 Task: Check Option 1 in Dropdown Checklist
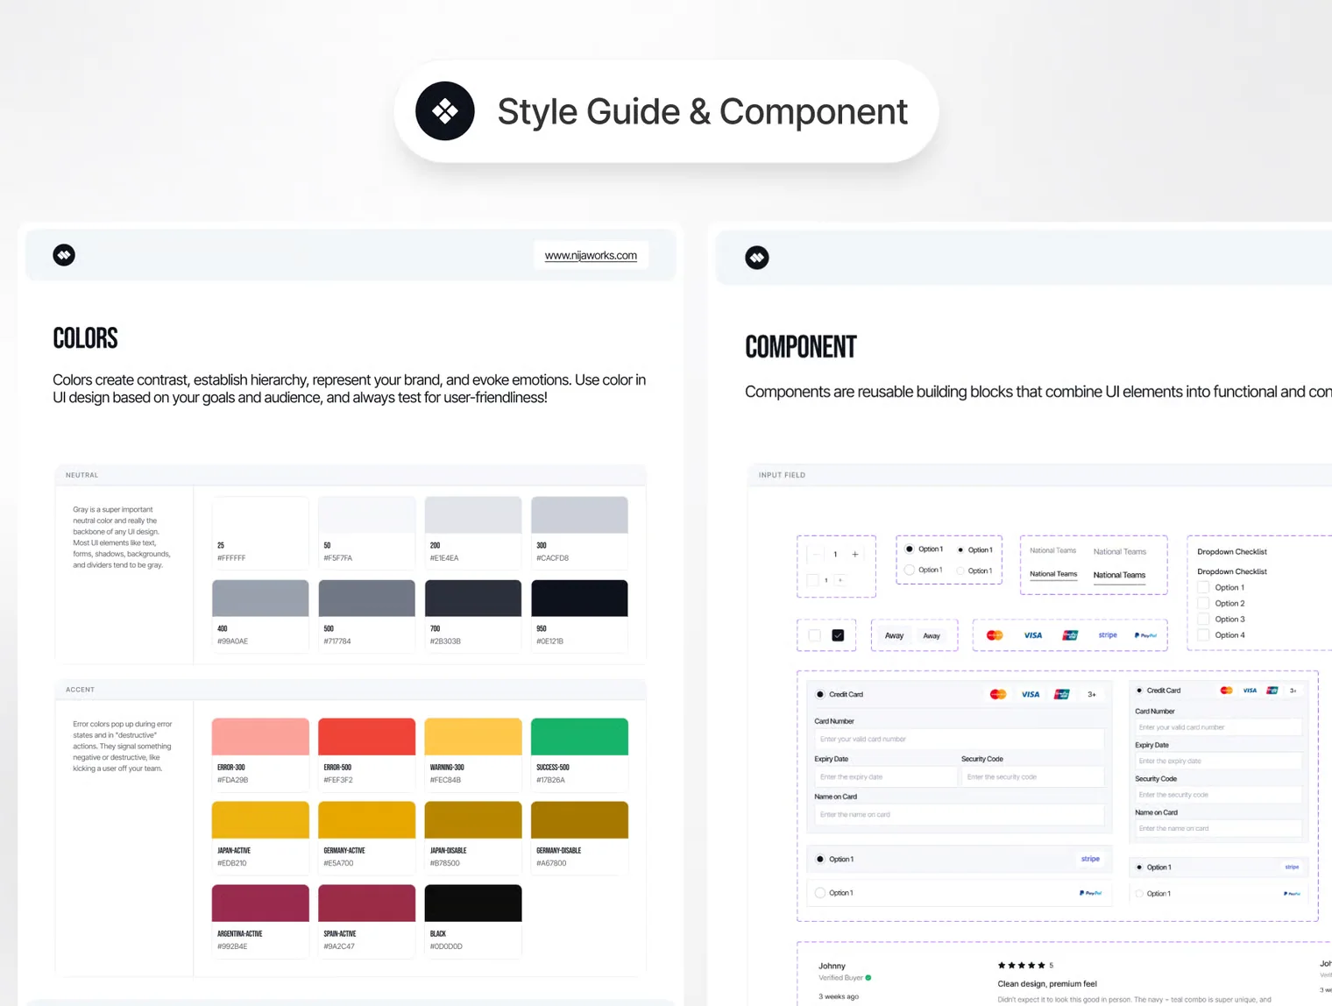click(x=1203, y=587)
